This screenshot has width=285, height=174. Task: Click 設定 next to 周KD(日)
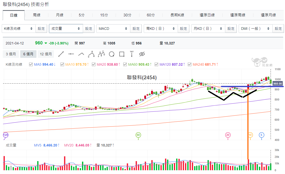click(x=184, y=29)
